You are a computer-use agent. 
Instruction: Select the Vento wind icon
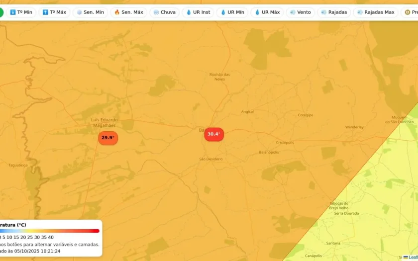pyautogui.click(x=293, y=12)
